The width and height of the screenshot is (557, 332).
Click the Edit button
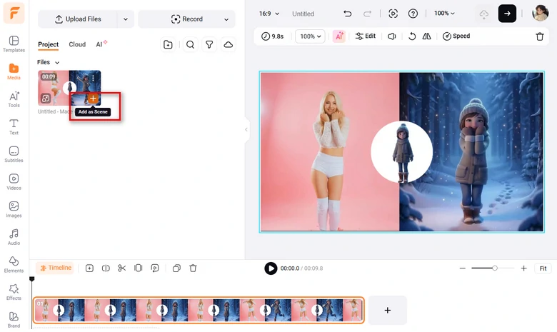[366, 36]
